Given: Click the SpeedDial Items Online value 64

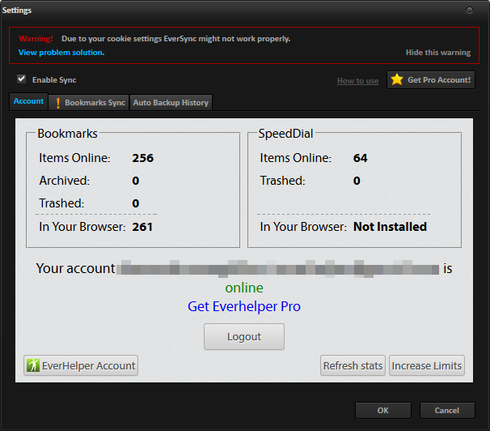Looking at the screenshot, I should pyautogui.click(x=361, y=158).
